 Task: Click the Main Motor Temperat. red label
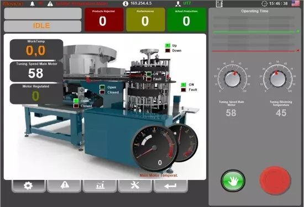(159, 176)
